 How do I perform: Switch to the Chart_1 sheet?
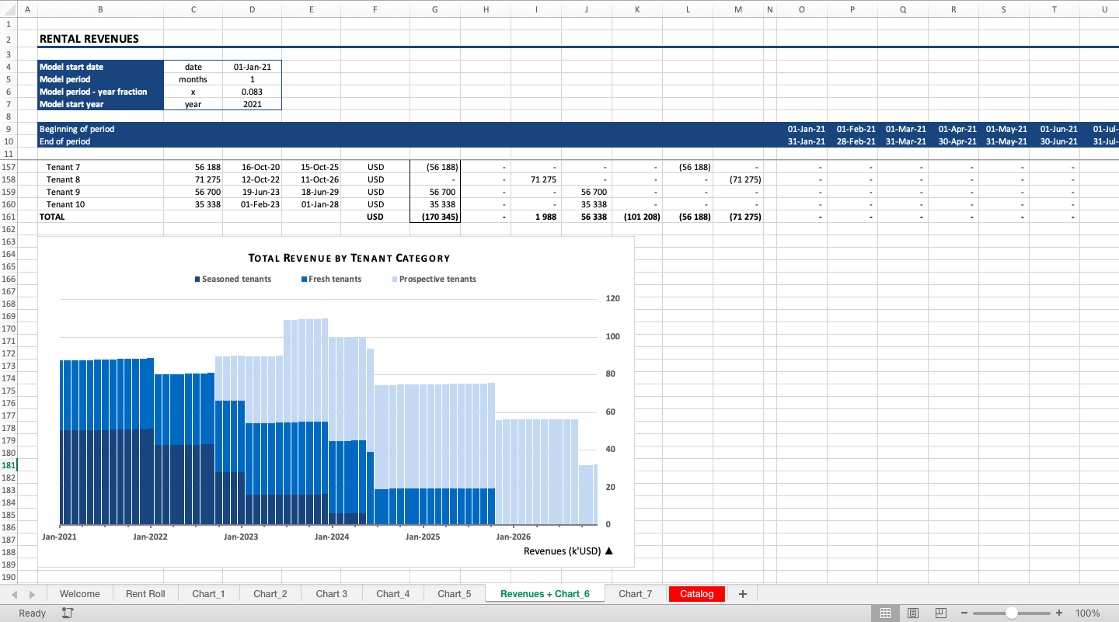coord(208,594)
